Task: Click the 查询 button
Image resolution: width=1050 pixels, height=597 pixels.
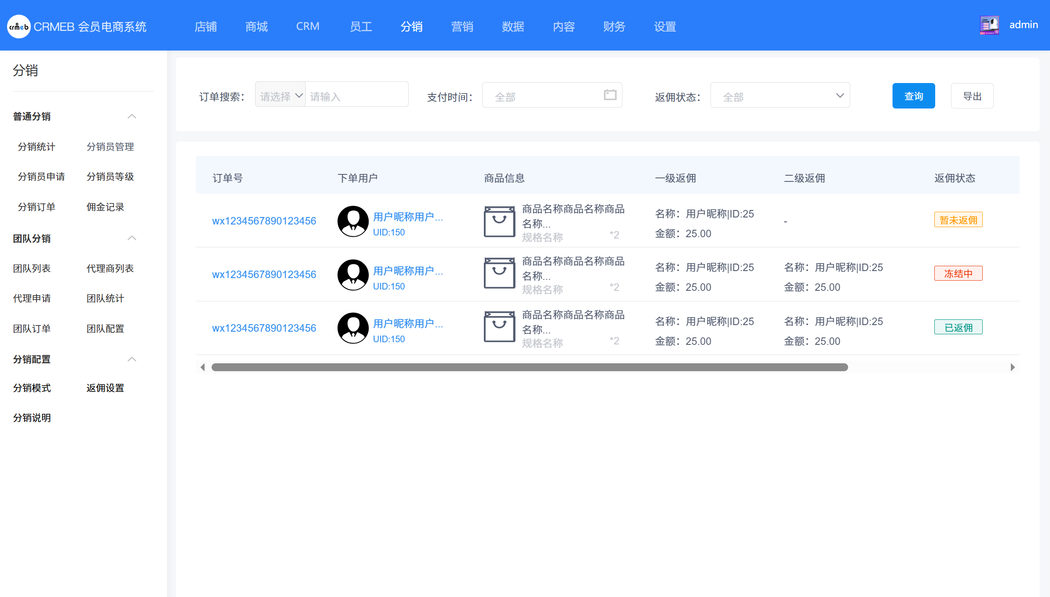Action: (x=913, y=96)
